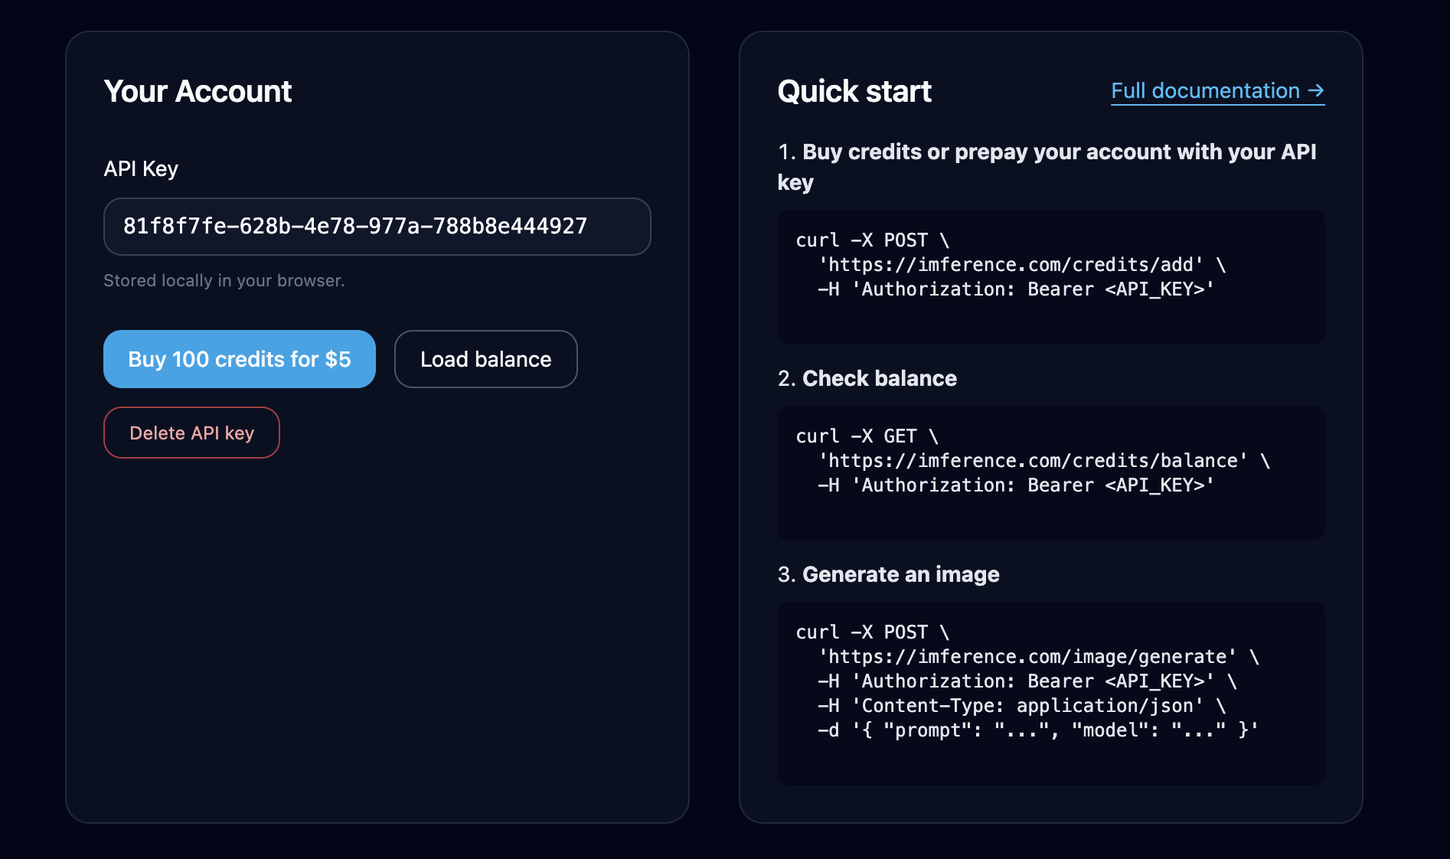This screenshot has width=1450, height=859.
Task: Click the API Key input field
Action: click(377, 227)
